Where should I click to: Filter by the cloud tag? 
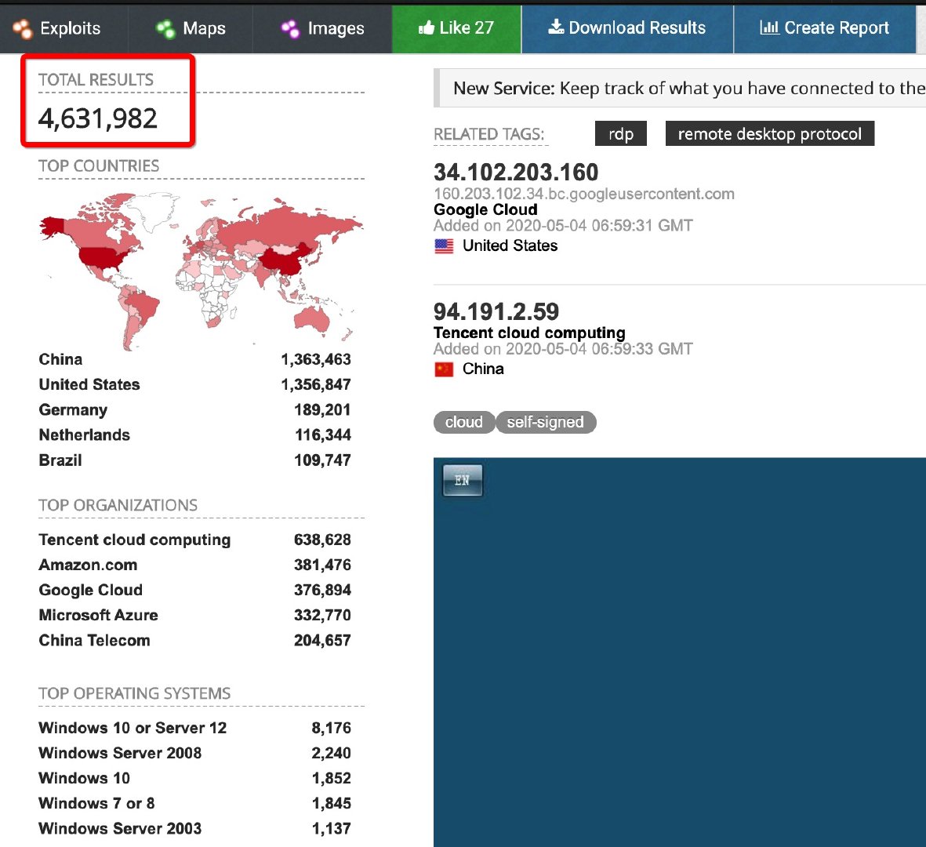463,423
